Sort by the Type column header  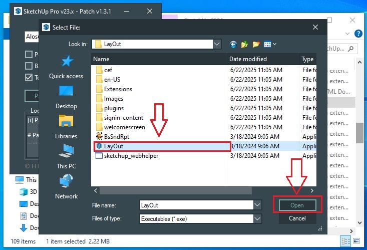click(x=308, y=59)
